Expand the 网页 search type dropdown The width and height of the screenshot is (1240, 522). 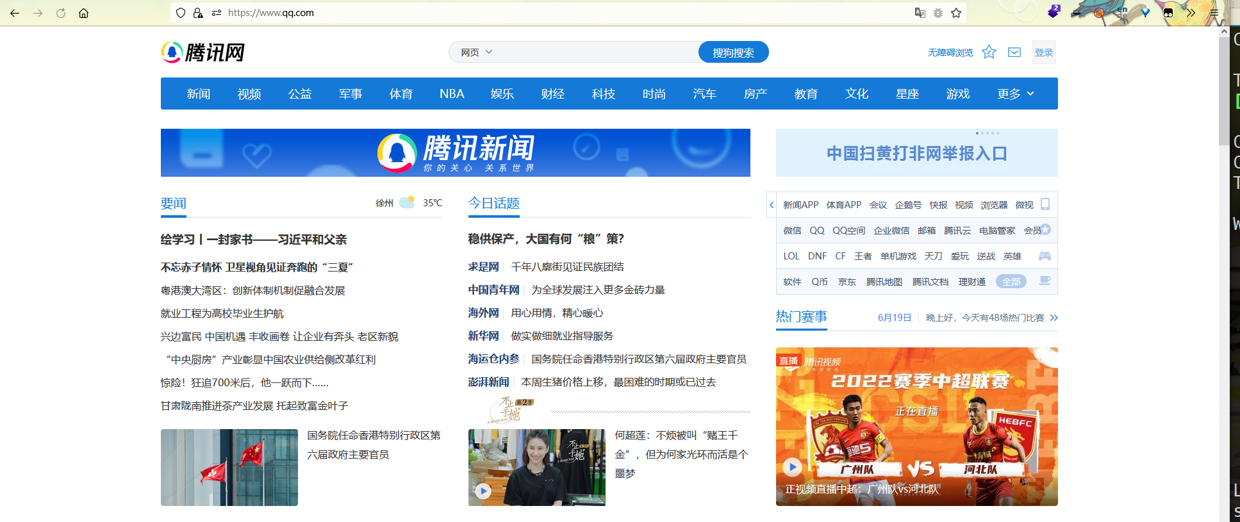coord(476,53)
